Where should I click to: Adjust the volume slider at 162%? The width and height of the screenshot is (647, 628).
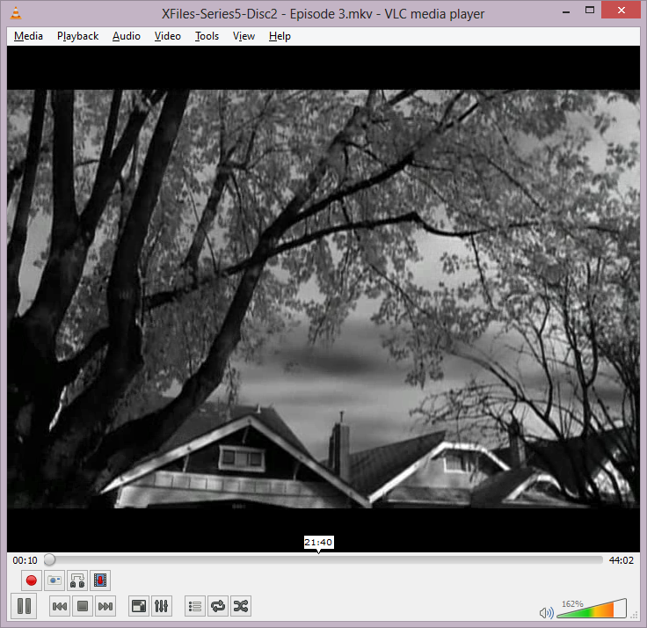point(592,609)
